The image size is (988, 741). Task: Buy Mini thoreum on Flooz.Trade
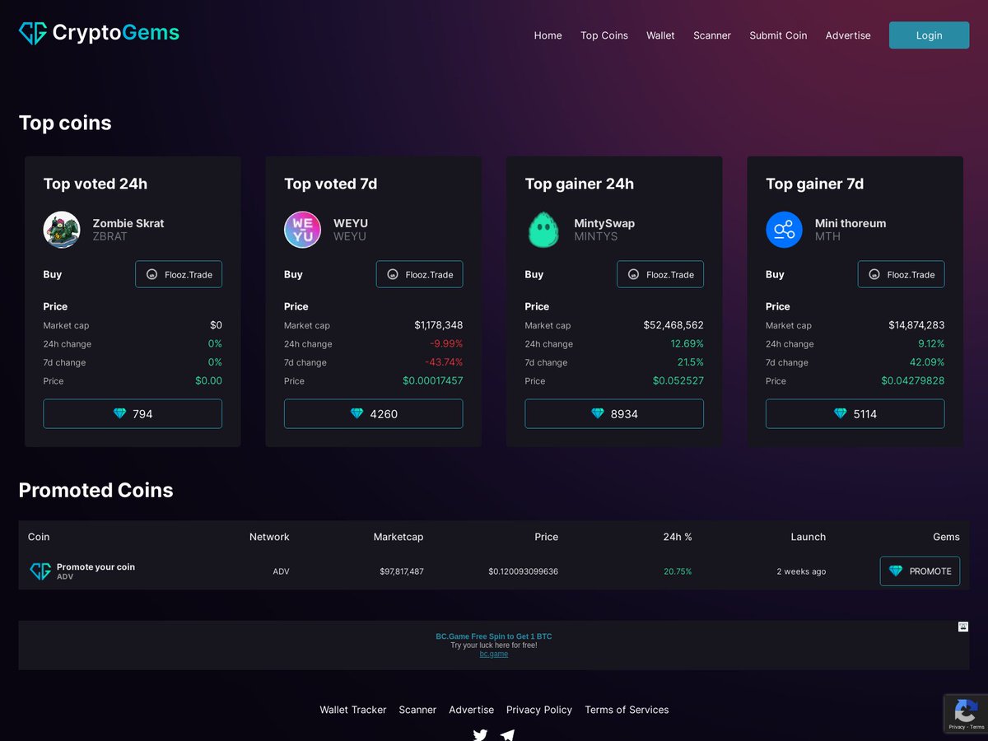pyautogui.click(x=902, y=274)
